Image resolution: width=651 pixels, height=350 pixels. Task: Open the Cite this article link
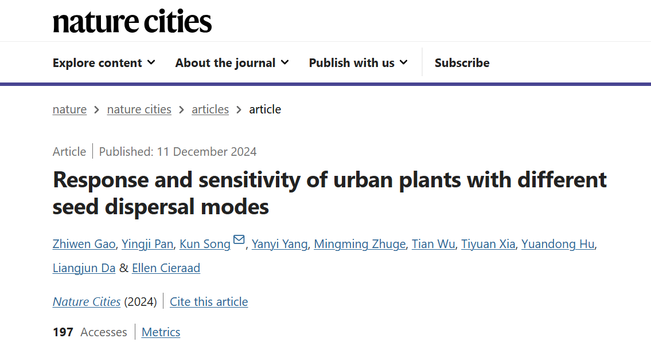point(209,302)
